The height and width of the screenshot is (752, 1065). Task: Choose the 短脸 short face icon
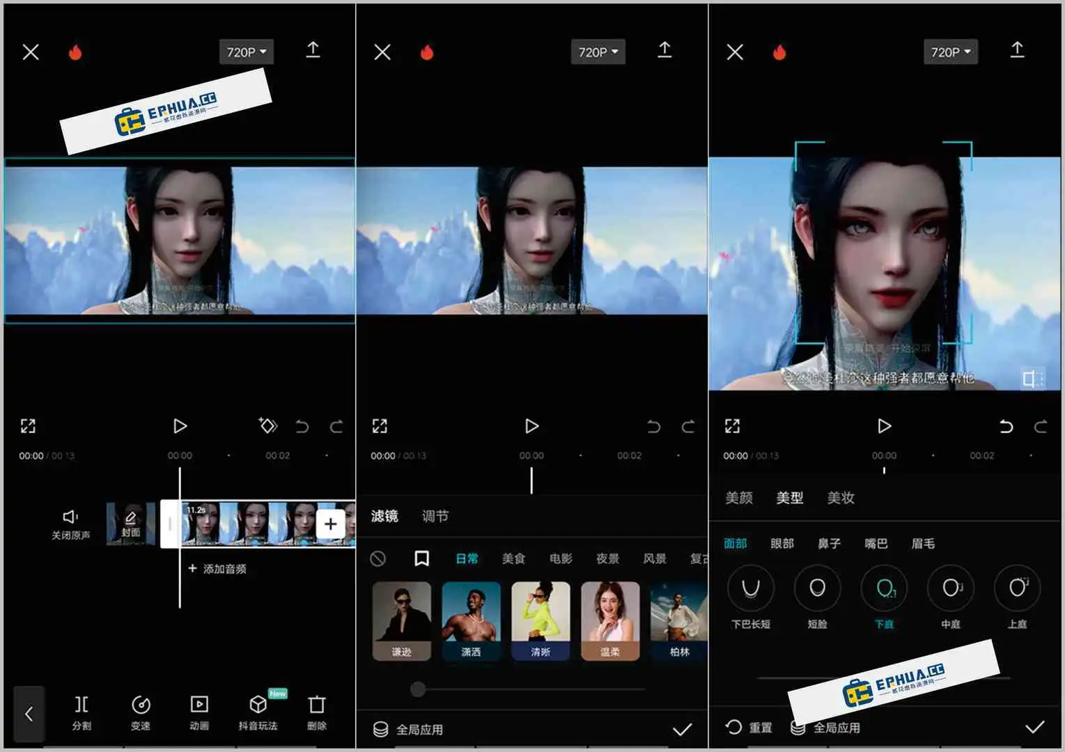(817, 588)
